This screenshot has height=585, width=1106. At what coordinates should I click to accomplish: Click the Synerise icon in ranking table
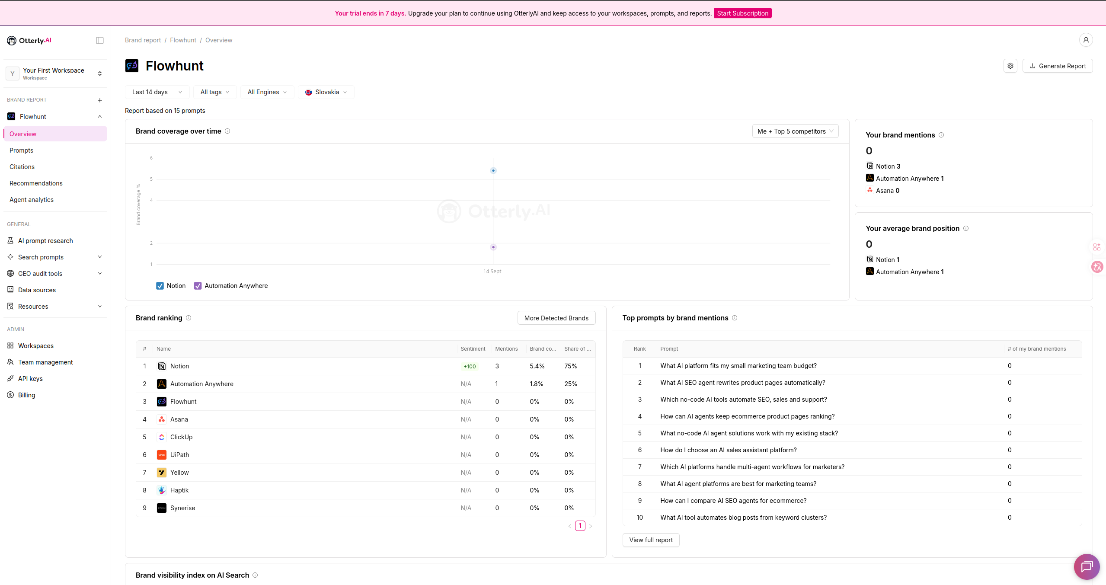(x=162, y=508)
